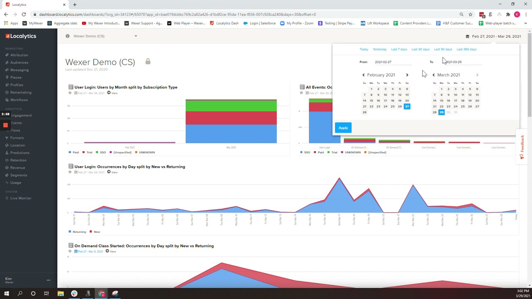Expand the Wexer Demo (CS) app dropdown
The image size is (532, 299).
click(135, 36)
